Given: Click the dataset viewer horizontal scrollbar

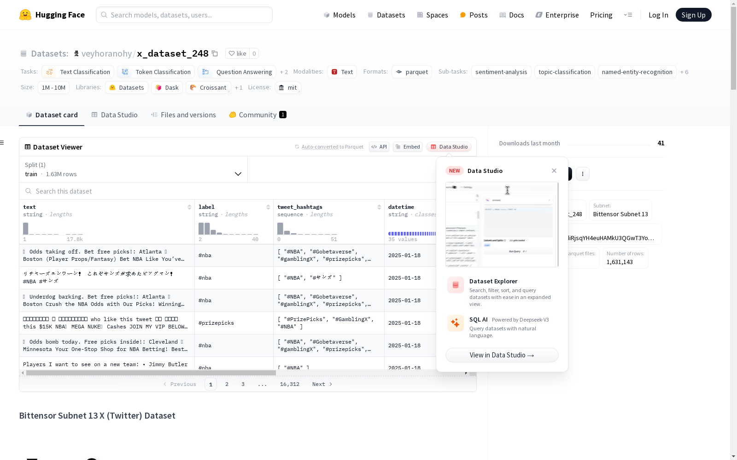Looking at the screenshot, I should [151, 373].
